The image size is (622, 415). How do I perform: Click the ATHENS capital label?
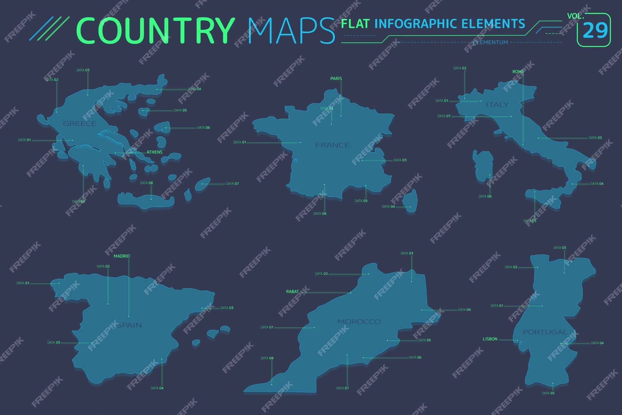[x=154, y=152]
